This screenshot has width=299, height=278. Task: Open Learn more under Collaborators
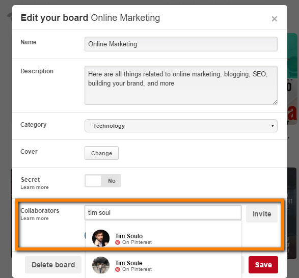point(35,218)
